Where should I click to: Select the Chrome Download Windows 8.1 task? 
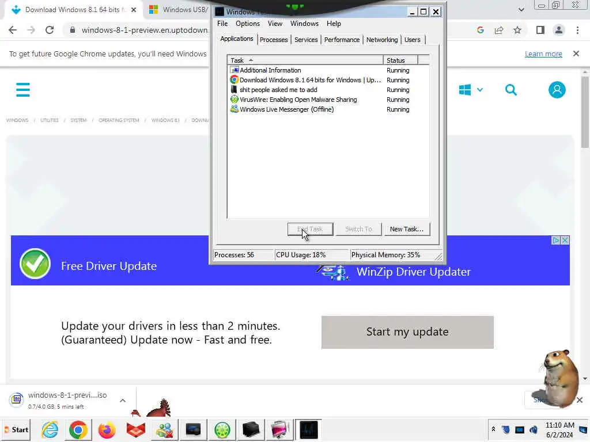tap(328, 80)
